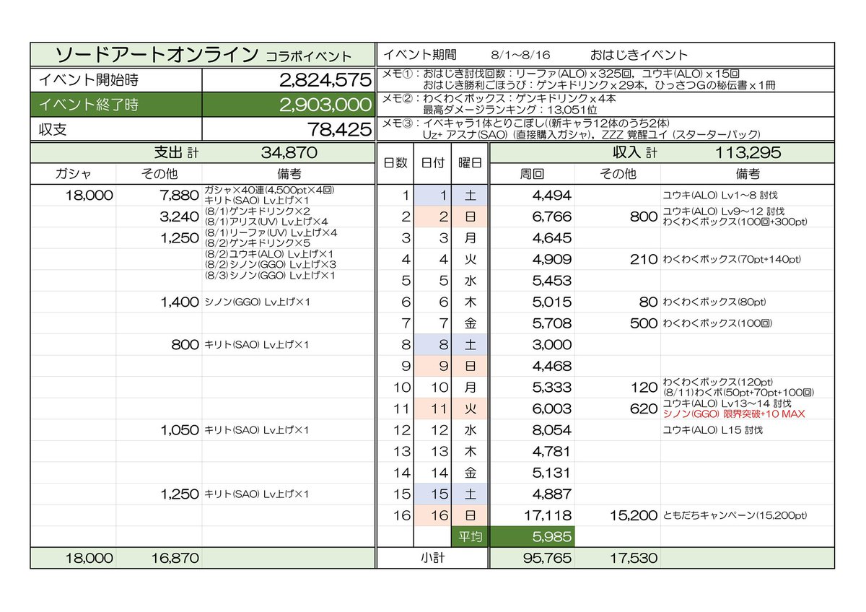The height and width of the screenshot is (612, 866).
Task: Click the expense value 1,400
Action: (178, 302)
